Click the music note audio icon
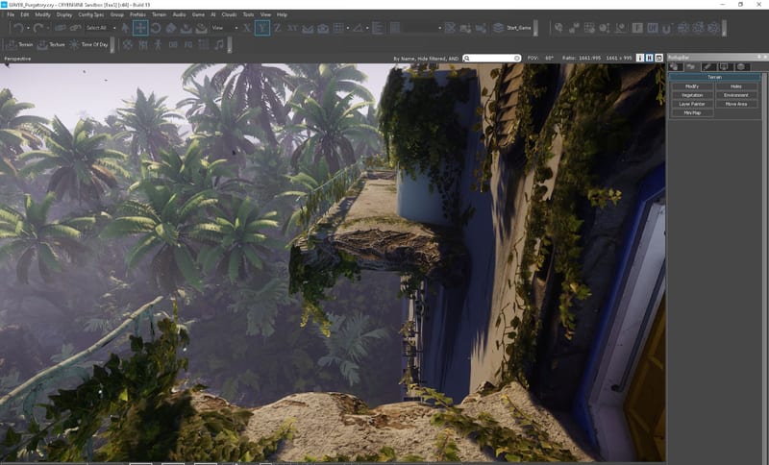 coord(219,44)
